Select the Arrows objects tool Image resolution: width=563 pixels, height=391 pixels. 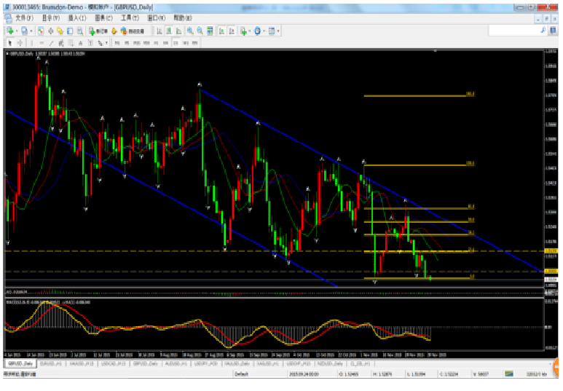pos(101,43)
